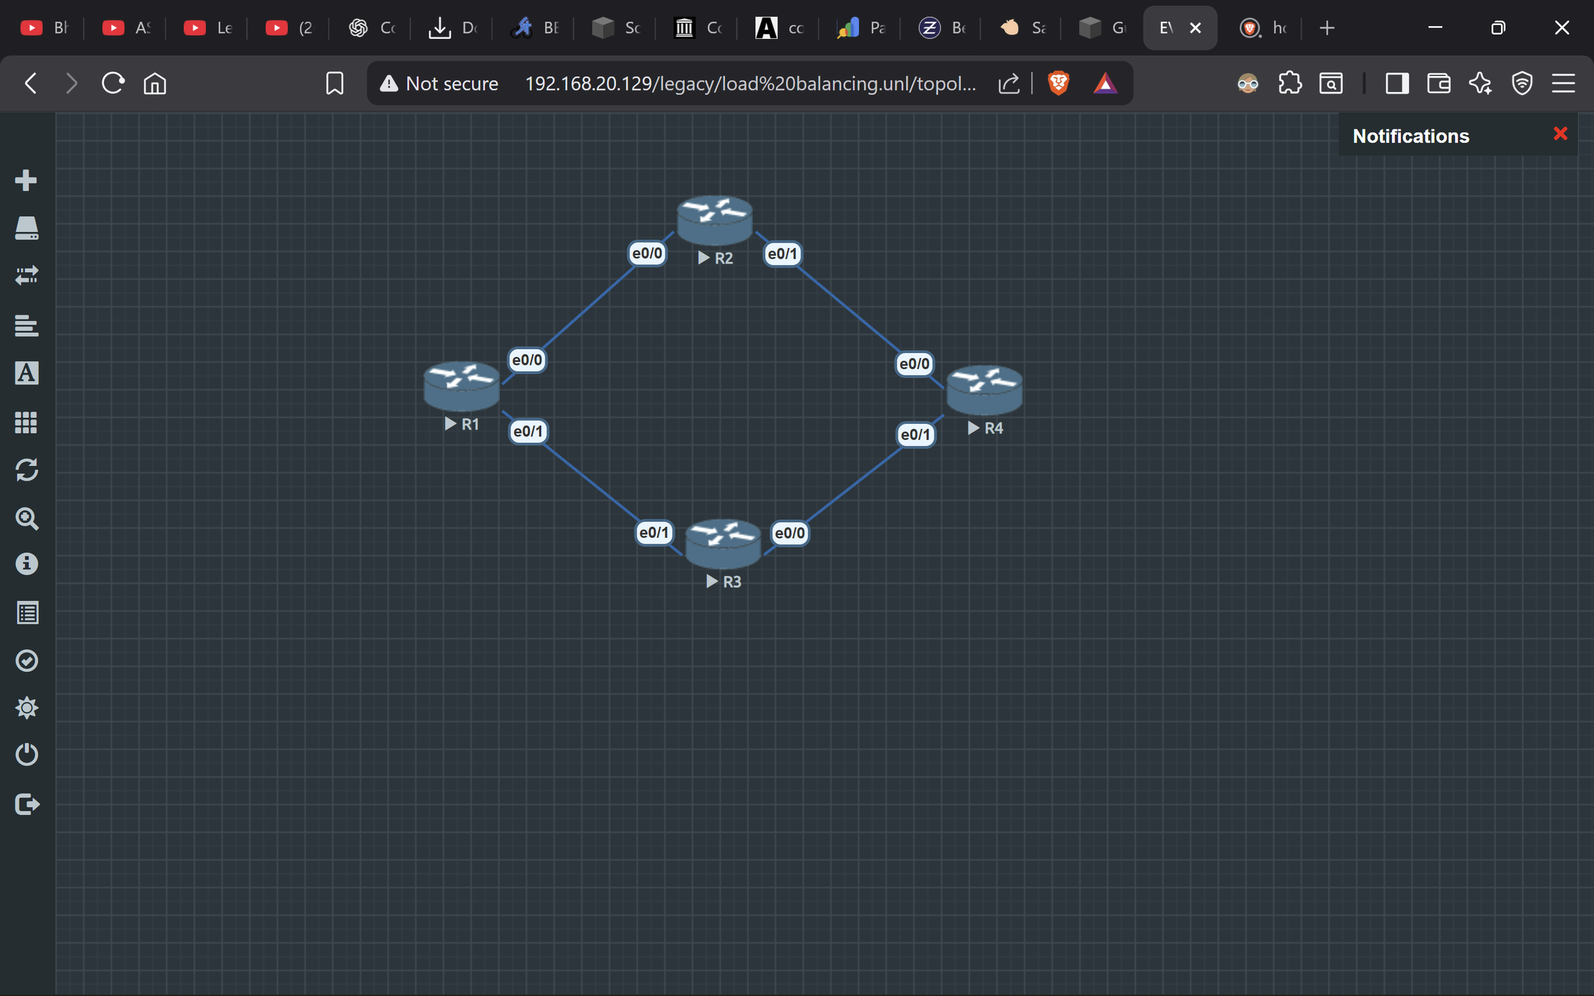
Task: Open the More actions grid icon
Action: tap(26, 422)
